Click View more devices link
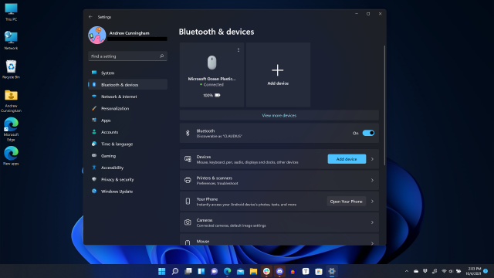The width and height of the screenshot is (494, 278). 279,115
